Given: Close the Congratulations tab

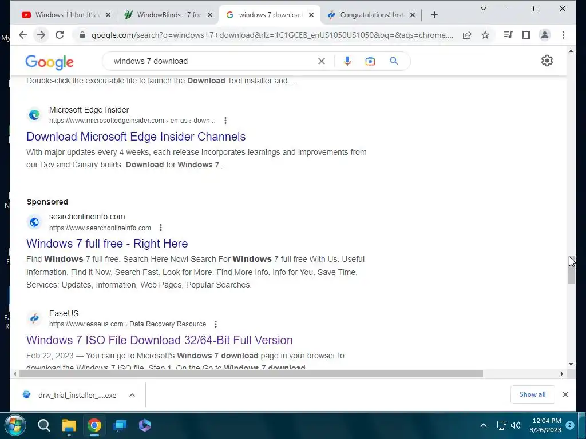Looking at the screenshot, I should point(413,15).
